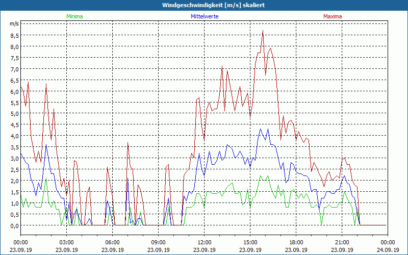
Task: Click the 'm/s' axis unit label
Action: (x=14, y=23)
